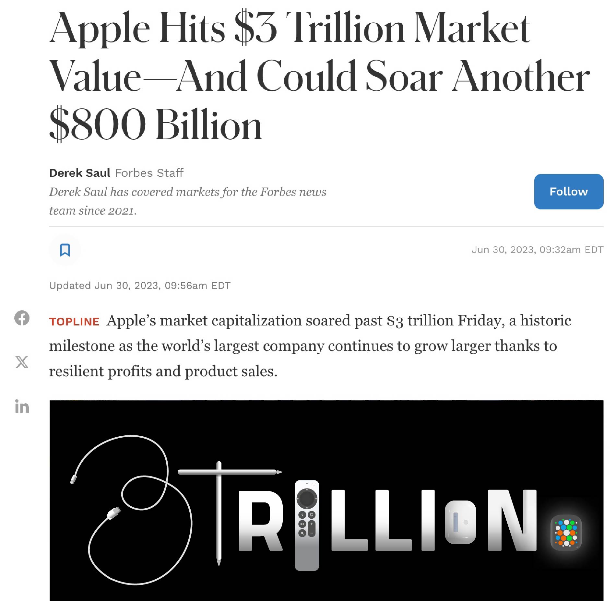Click the Apple Watch icon in the image
The height and width of the screenshot is (601, 616).
tap(566, 533)
